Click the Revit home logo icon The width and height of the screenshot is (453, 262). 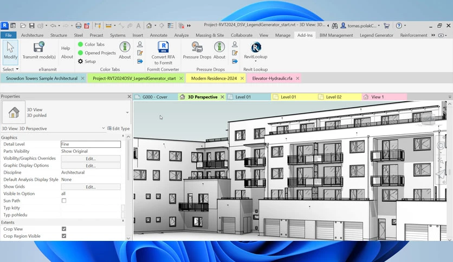[5, 25]
